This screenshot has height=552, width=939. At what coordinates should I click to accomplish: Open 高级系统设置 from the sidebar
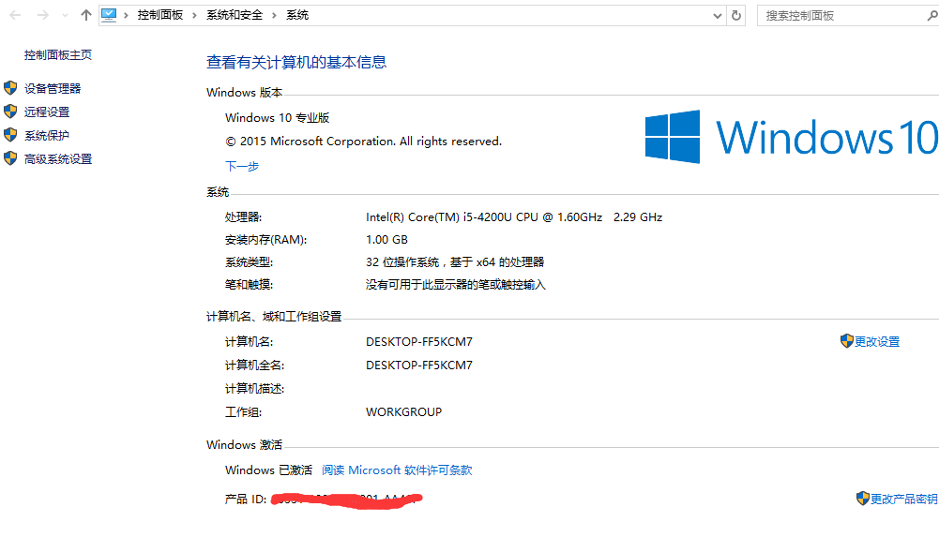pyautogui.click(x=58, y=159)
